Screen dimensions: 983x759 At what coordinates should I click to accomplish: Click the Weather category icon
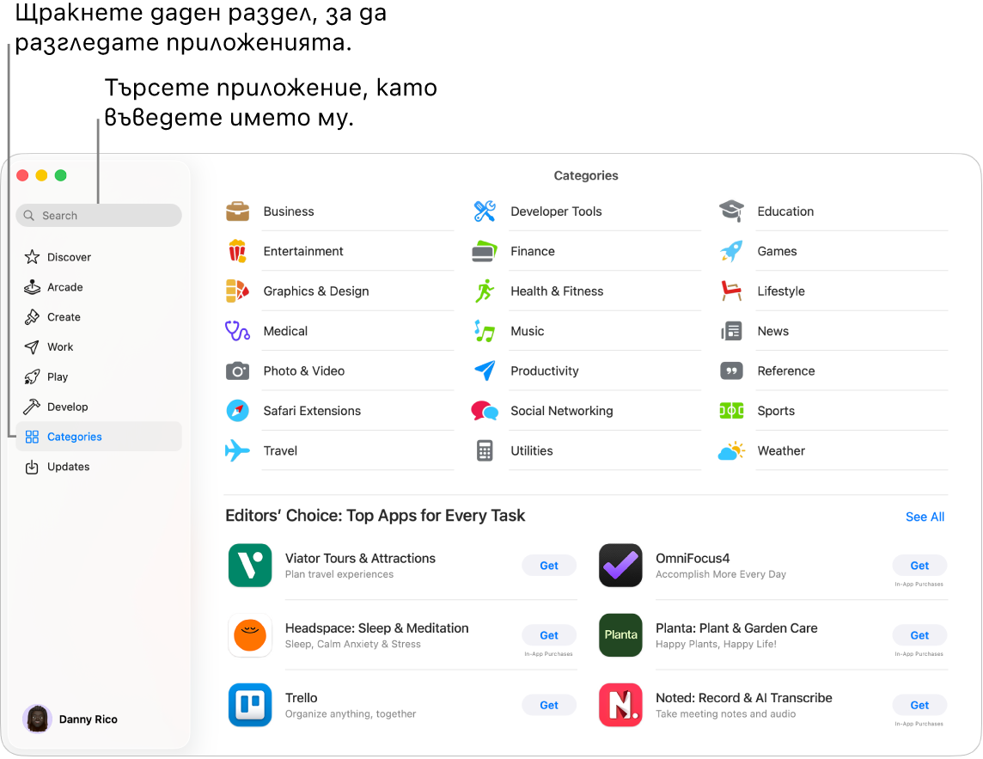tap(731, 450)
